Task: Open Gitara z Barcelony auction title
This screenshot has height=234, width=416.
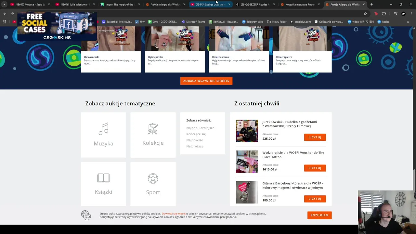Action: pyautogui.click(x=292, y=185)
